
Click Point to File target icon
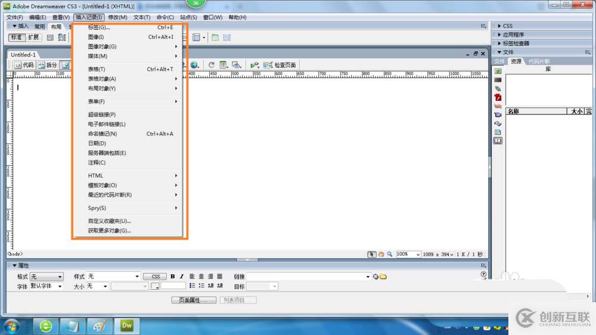[x=375, y=277]
